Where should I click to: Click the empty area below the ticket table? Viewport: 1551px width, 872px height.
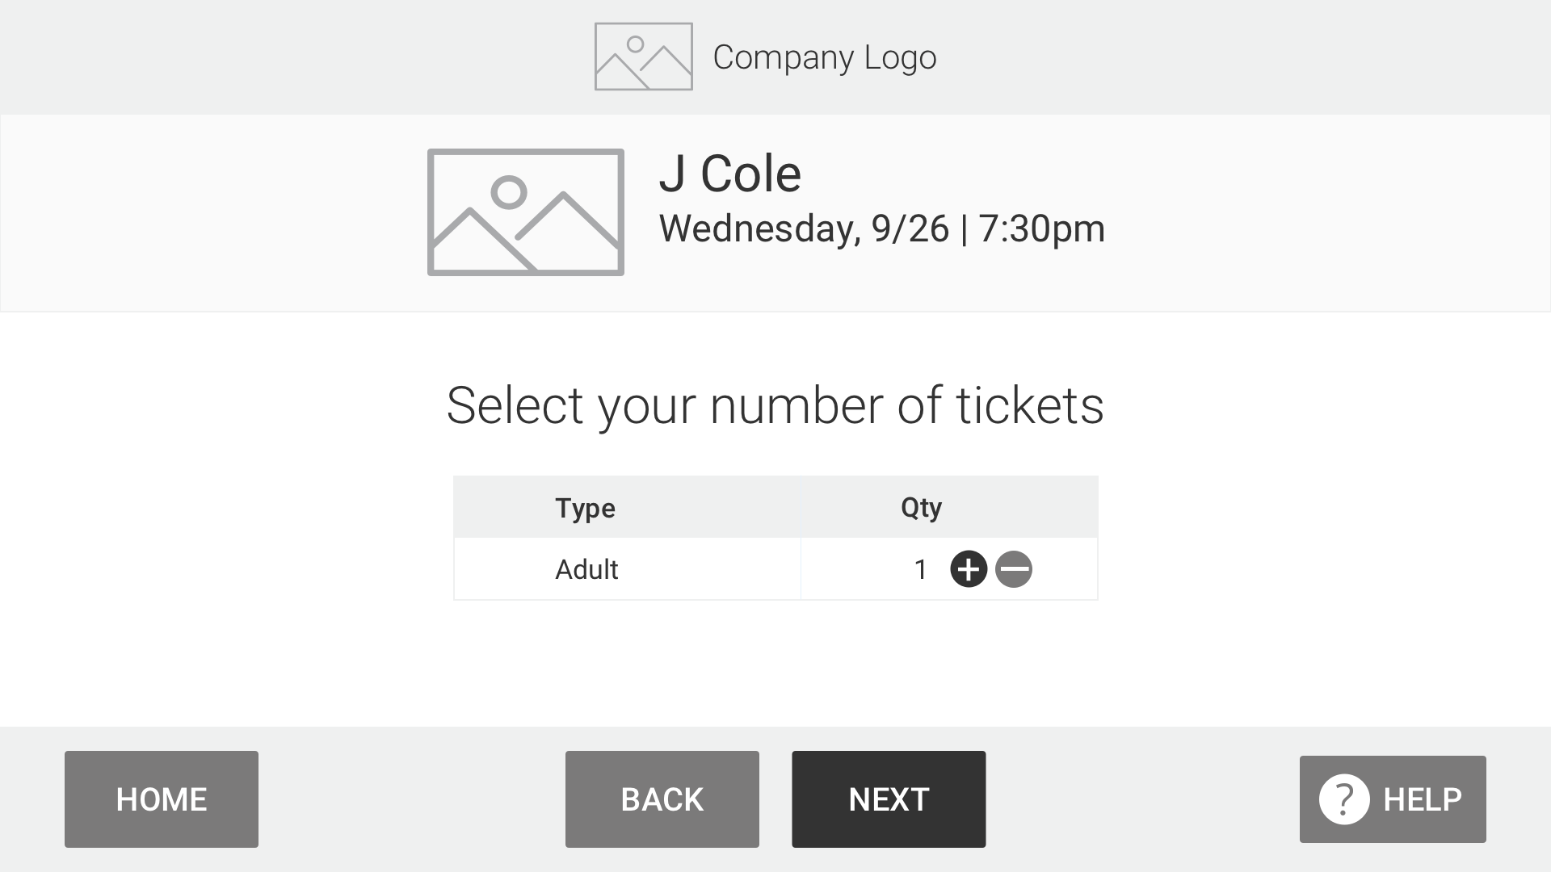(775, 662)
